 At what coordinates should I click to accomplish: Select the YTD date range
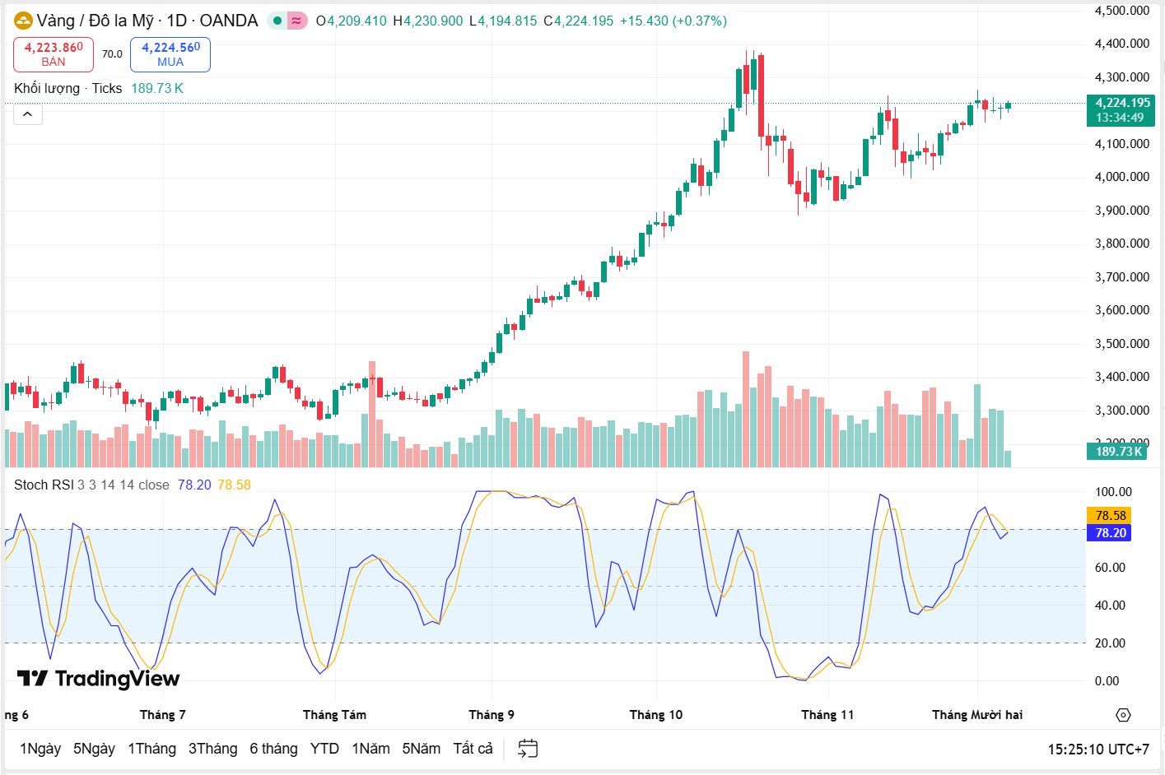[x=324, y=748]
